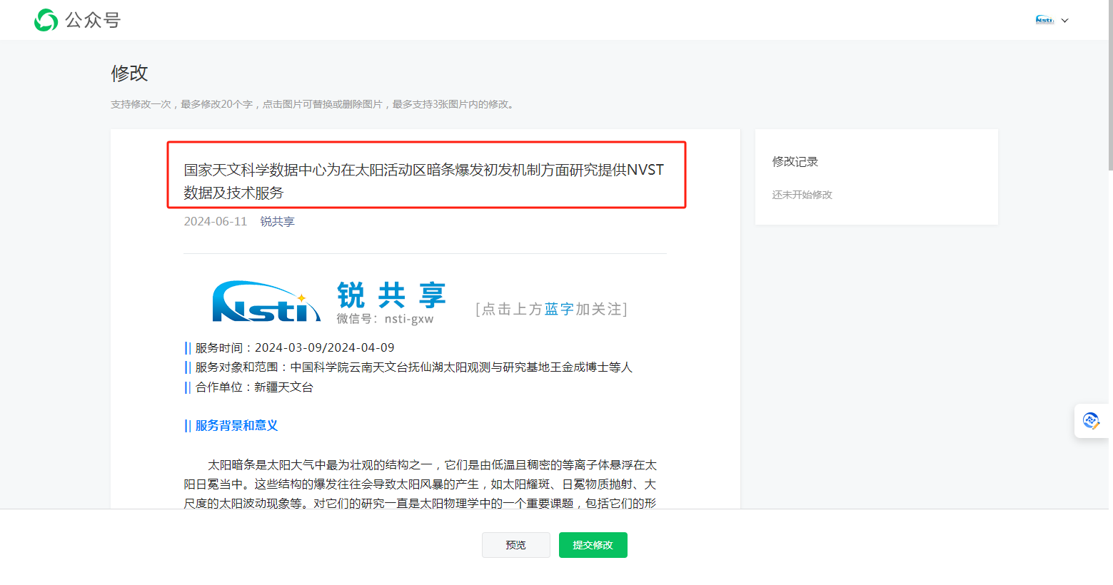Click the date 2024-06-11
This screenshot has width=1113, height=585.
[216, 221]
